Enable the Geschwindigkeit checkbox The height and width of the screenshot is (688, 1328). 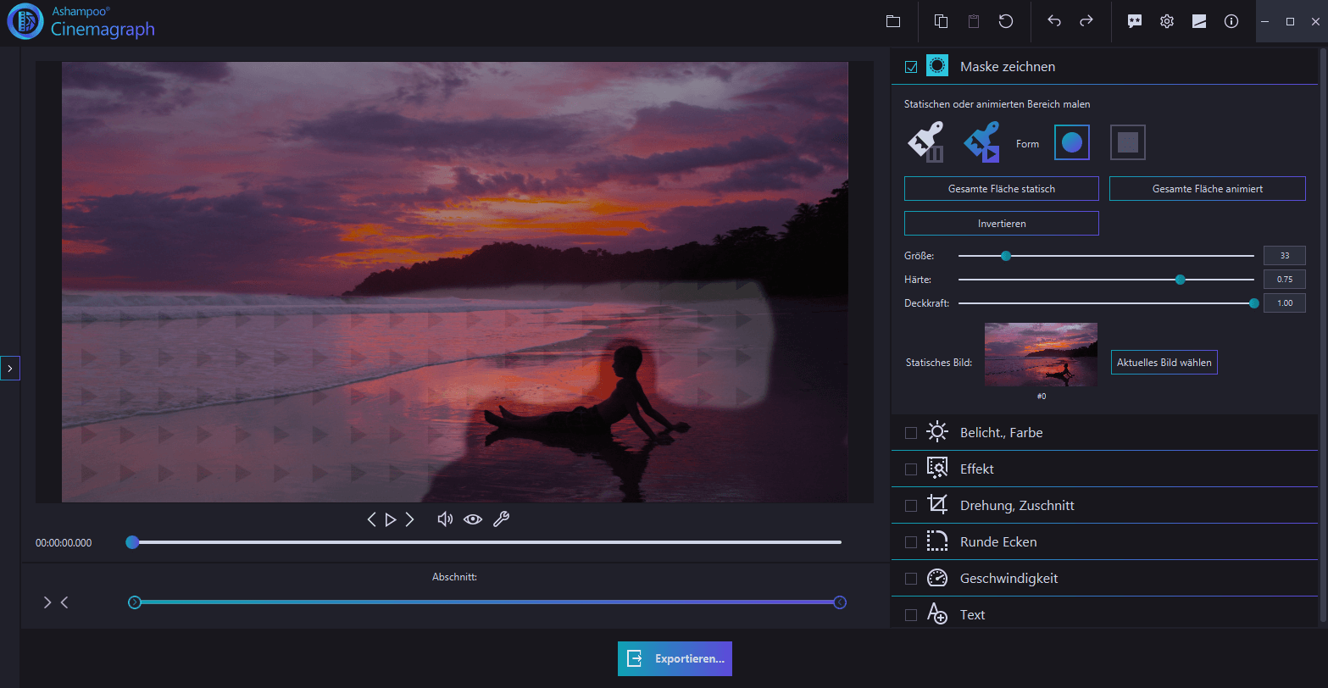coord(911,578)
